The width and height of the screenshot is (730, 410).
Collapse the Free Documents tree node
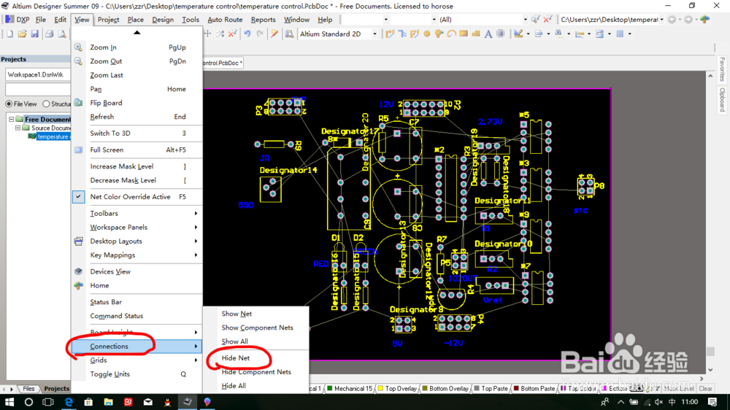pos(12,120)
